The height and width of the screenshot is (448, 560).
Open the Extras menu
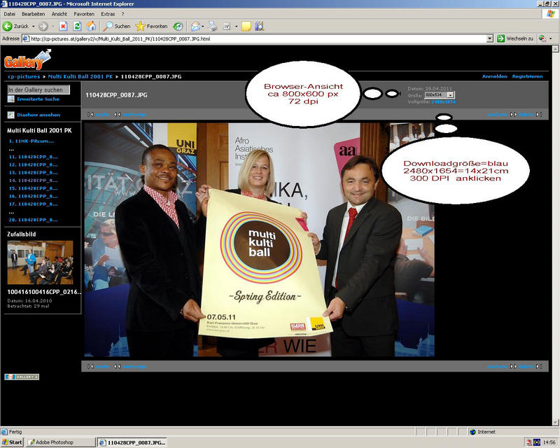pyautogui.click(x=108, y=13)
